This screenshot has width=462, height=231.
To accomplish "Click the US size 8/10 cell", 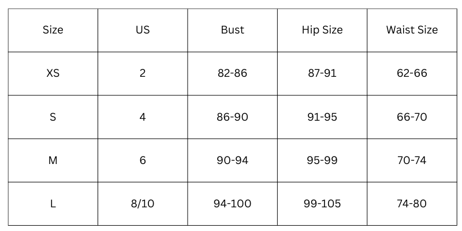I will pos(143,203).
